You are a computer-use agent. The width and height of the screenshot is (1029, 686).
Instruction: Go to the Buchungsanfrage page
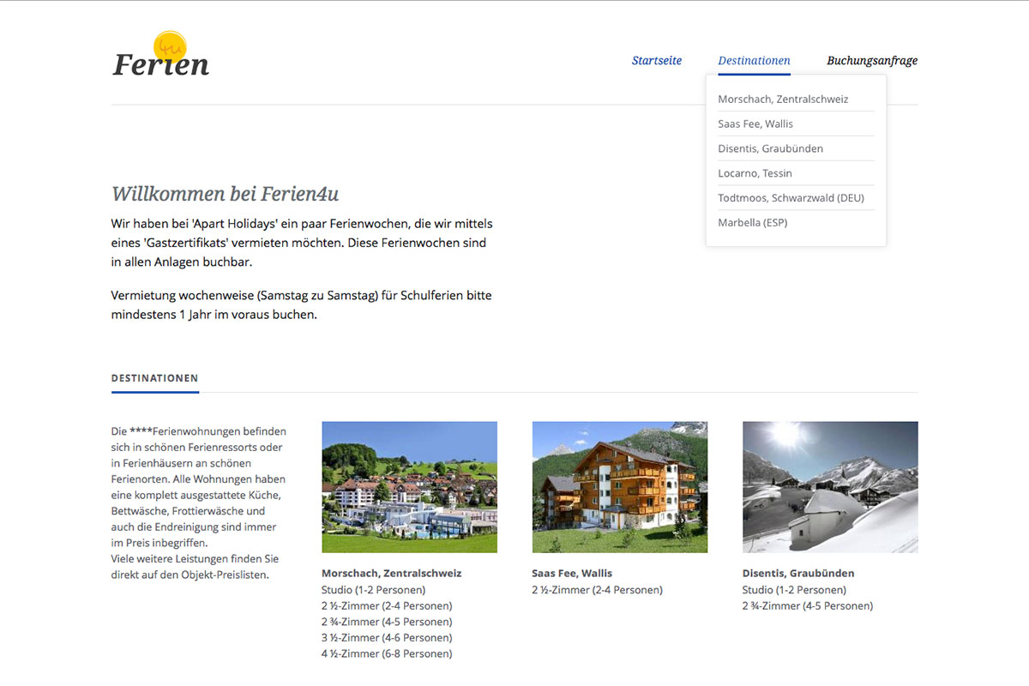[x=872, y=61]
